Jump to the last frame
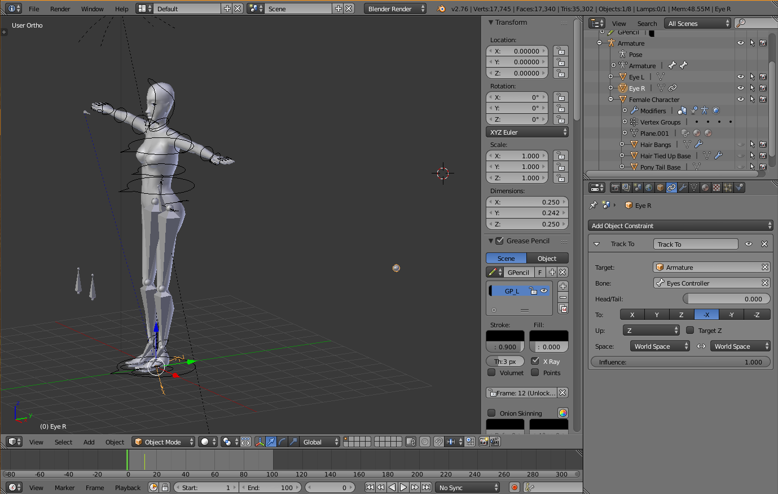778x494 pixels. 427,487
